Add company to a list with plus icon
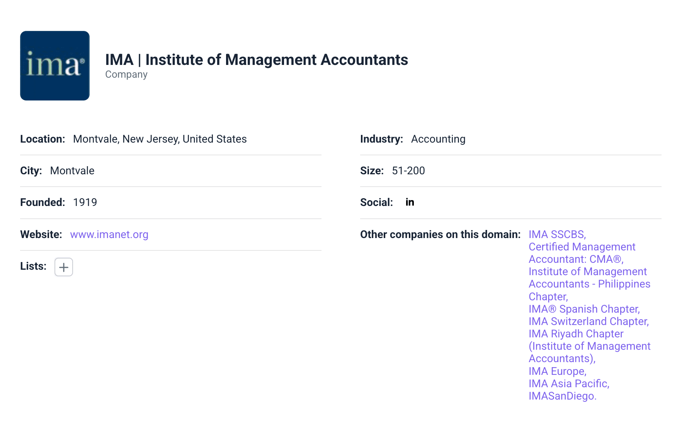 (64, 267)
